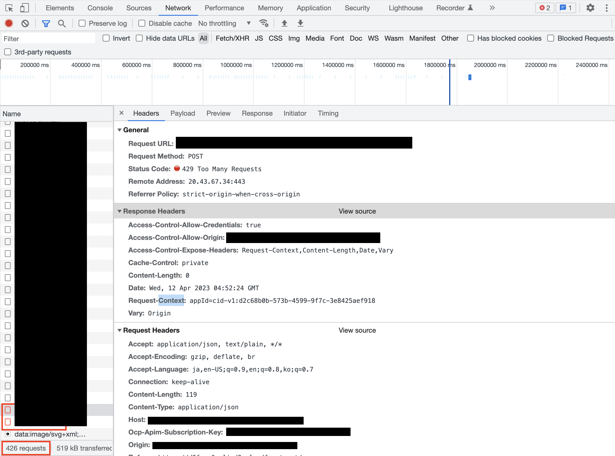Viewport: 615px width, 456px height.
Task: Toggle the device emulation toolbar
Action: coord(24,8)
